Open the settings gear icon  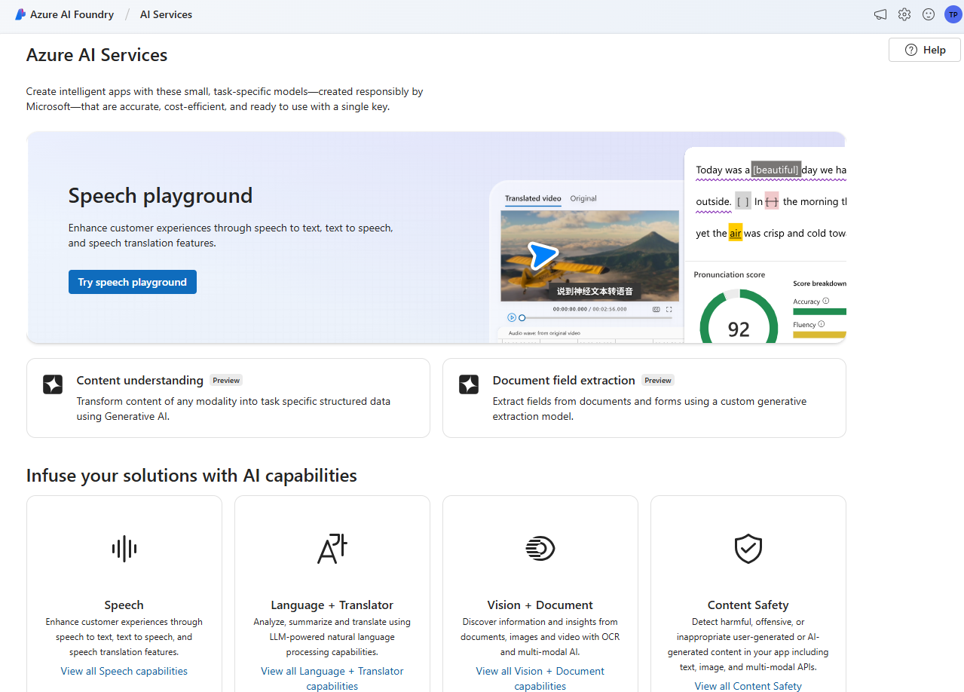(904, 14)
